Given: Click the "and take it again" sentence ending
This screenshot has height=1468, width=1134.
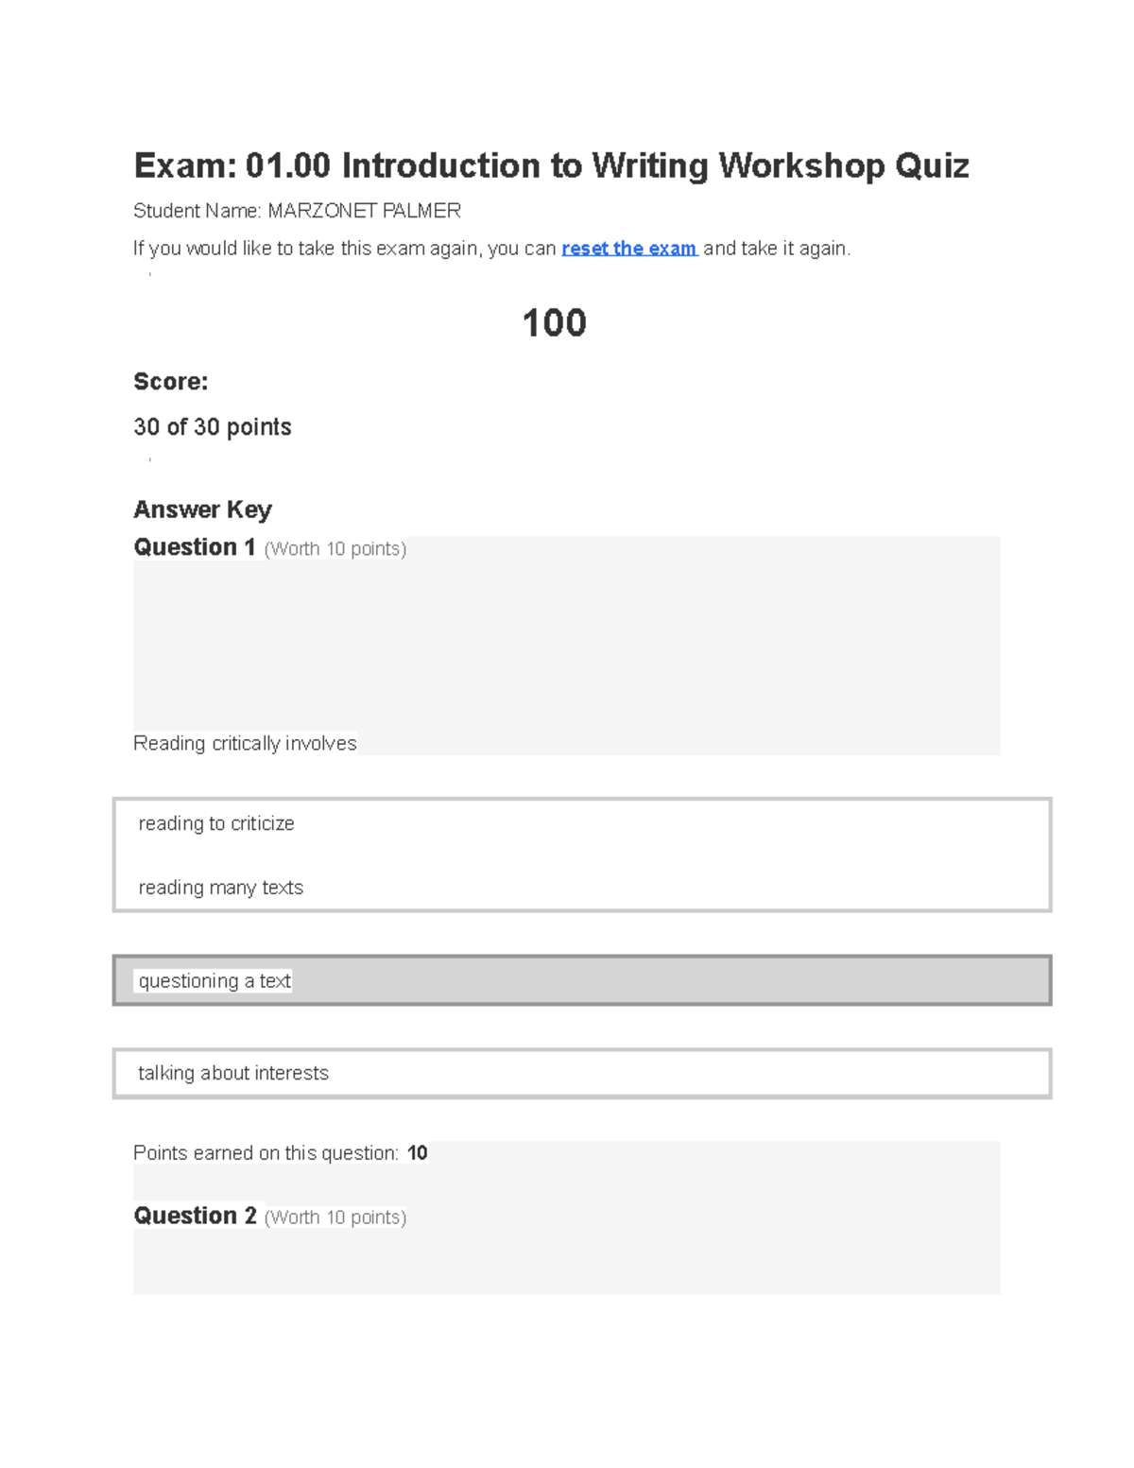Looking at the screenshot, I should click(x=777, y=249).
